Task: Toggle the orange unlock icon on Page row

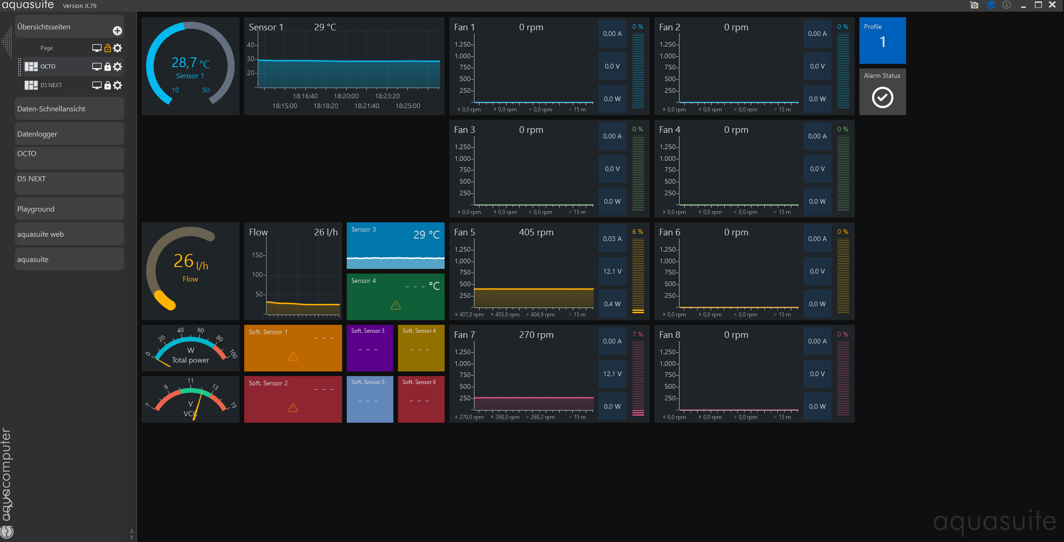Action: coord(108,48)
